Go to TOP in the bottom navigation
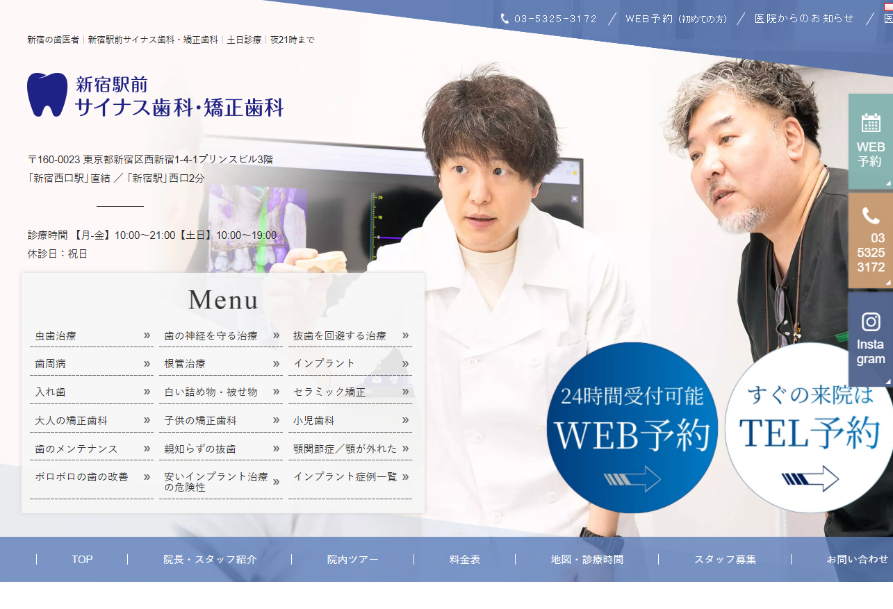Image resolution: width=893 pixels, height=609 pixels. tap(82, 560)
